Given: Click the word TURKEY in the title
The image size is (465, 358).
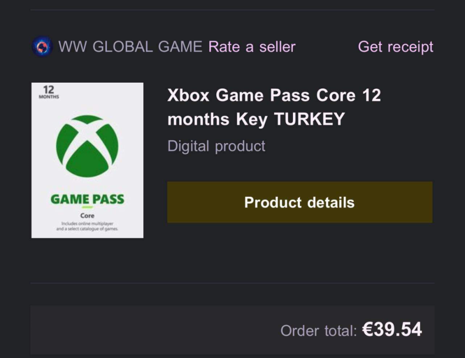Looking at the screenshot, I should [x=309, y=119].
